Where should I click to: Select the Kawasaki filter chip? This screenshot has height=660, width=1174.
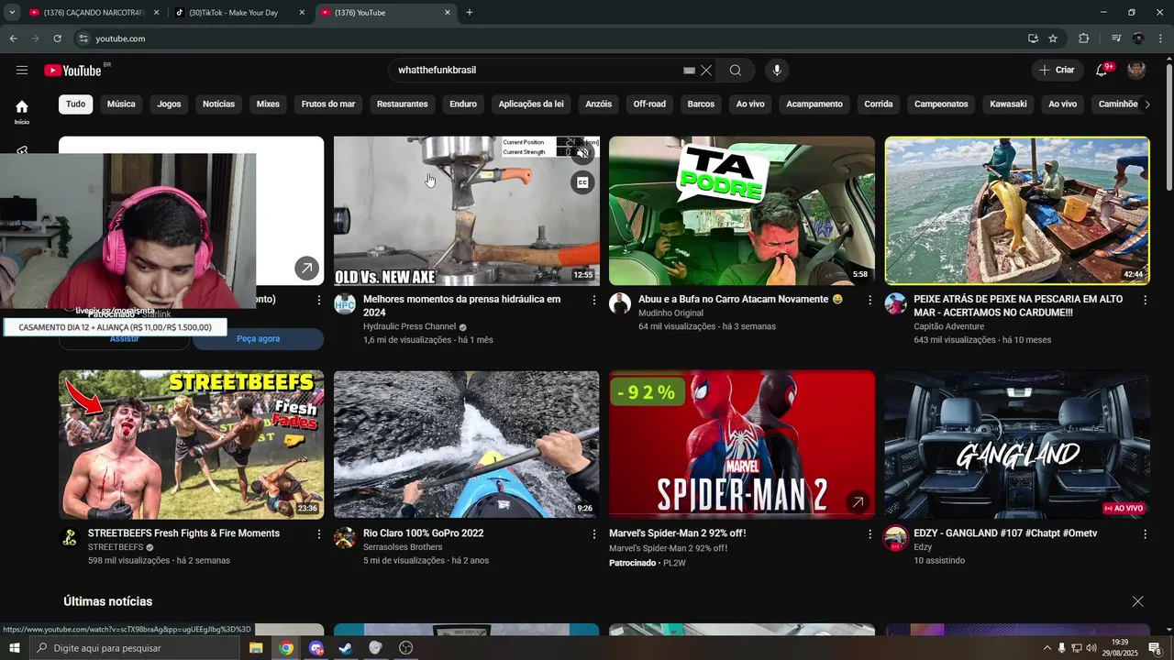pyautogui.click(x=1009, y=104)
